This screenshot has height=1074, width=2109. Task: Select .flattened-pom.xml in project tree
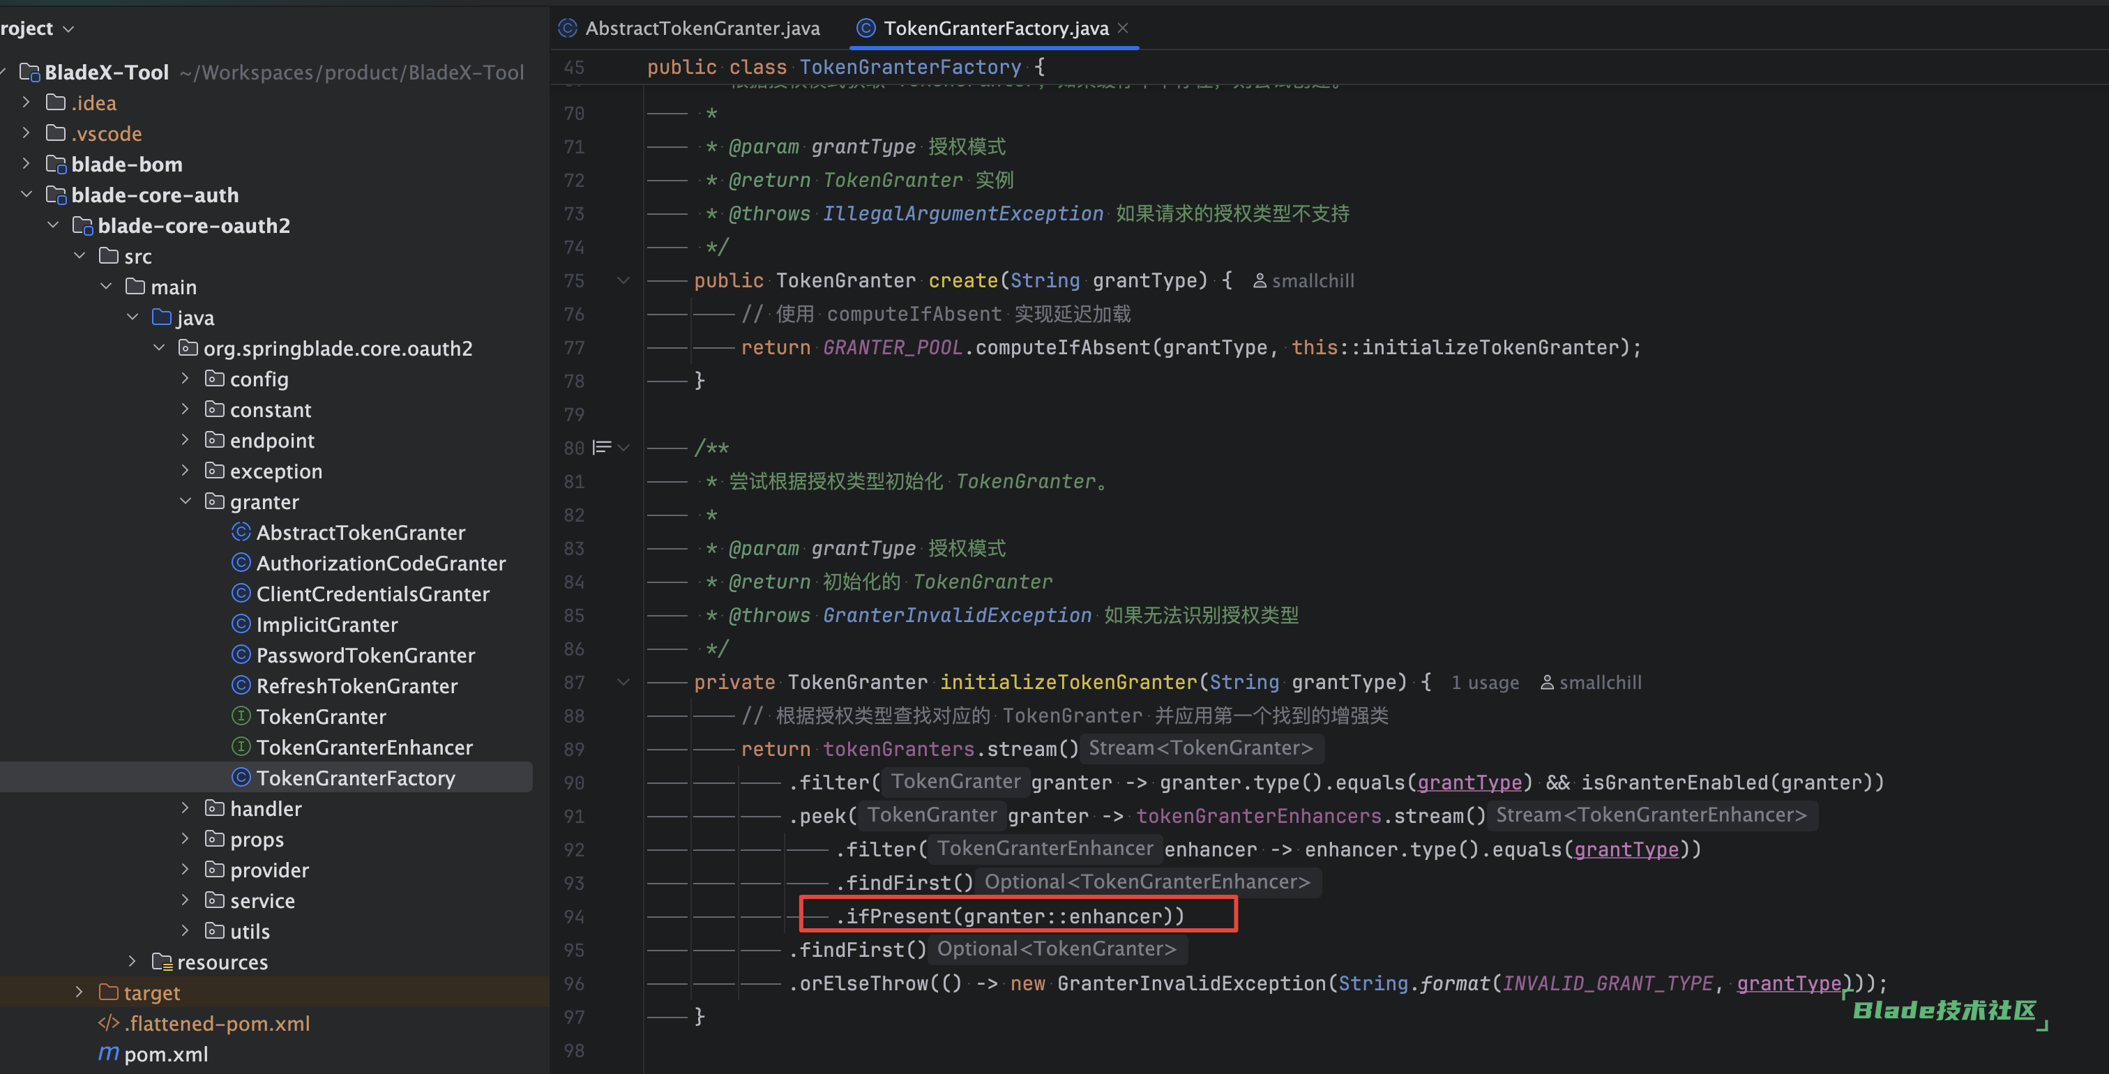tap(217, 1023)
